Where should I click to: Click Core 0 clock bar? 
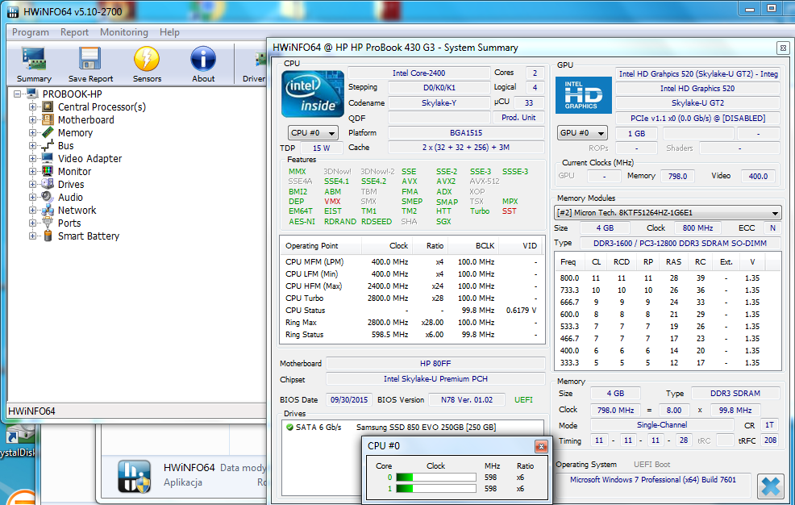436,477
